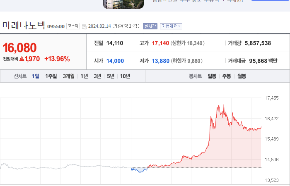Viewport: 290px width, 186px height.
Task: Click the 저가 value 13,880
Action: pos(161,61)
